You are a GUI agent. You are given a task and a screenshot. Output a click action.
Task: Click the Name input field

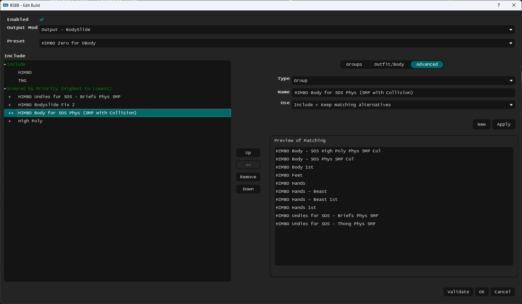403,93
